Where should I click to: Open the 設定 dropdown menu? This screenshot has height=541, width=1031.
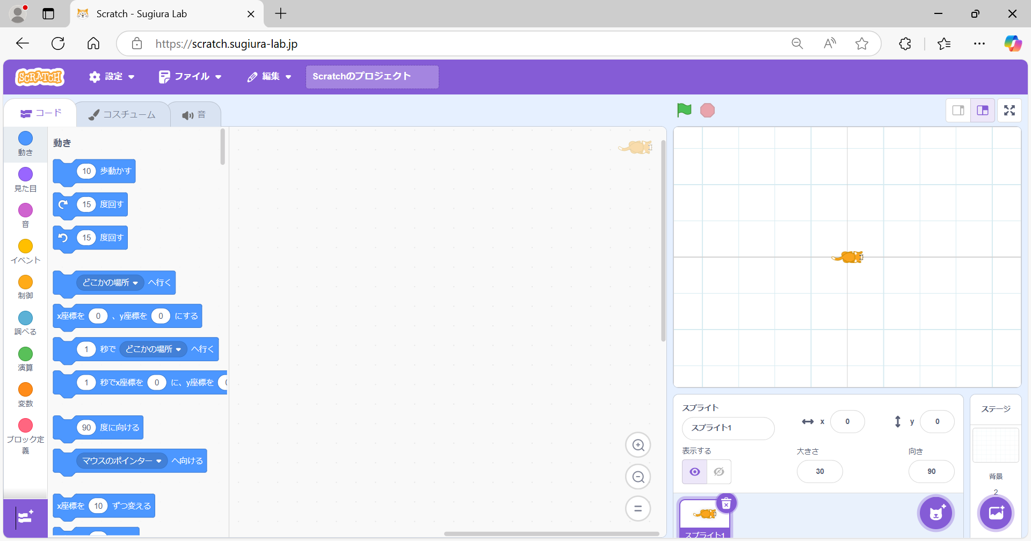click(112, 77)
